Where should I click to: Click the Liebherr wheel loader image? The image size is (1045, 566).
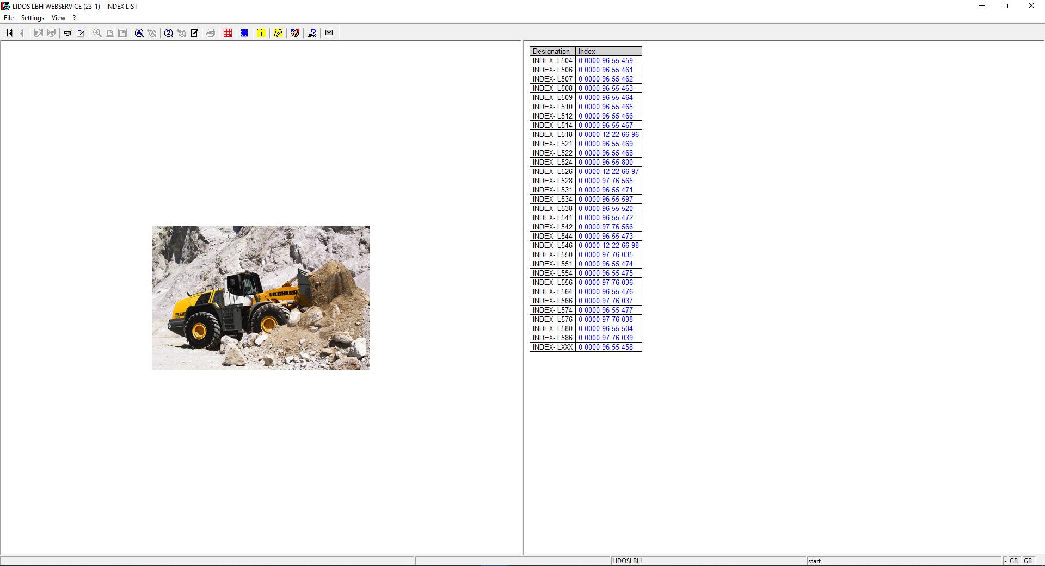(x=260, y=297)
